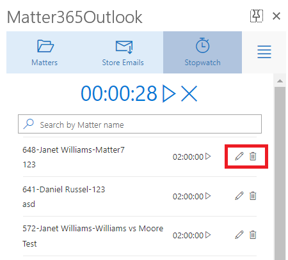This screenshot has width=288, height=260.
Task: Open the hamburger menu
Action: pyautogui.click(x=264, y=52)
